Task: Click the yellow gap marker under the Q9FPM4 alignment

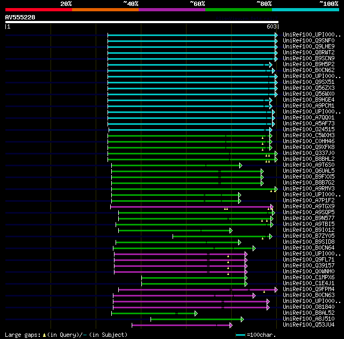Action: (264, 292)
